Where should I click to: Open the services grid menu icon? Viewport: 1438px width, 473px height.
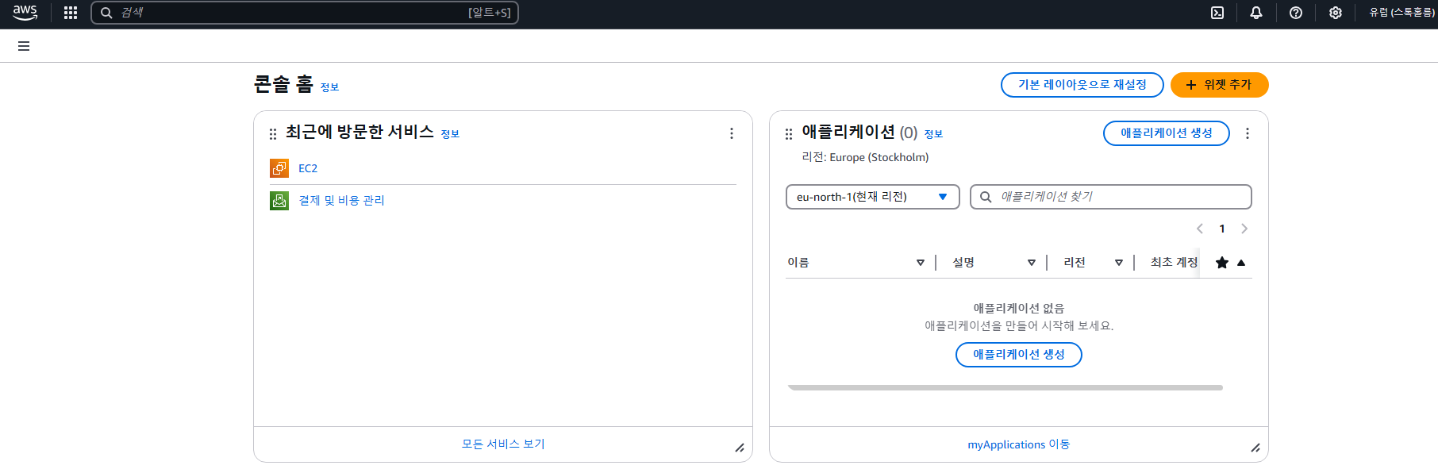(x=71, y=13)
